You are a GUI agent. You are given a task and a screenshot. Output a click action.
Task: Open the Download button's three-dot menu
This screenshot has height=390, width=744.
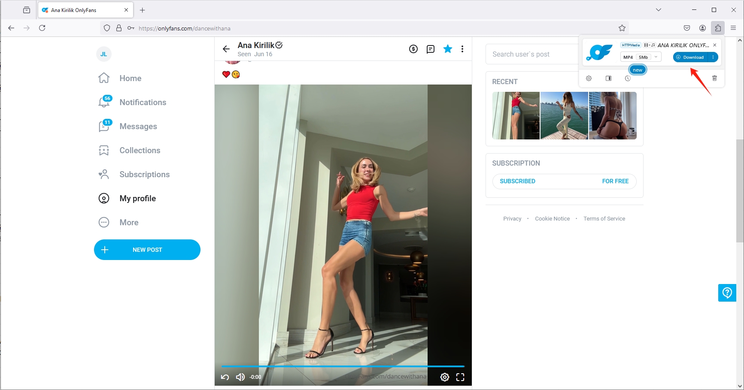pyautogui.click(x=713, y=57)
